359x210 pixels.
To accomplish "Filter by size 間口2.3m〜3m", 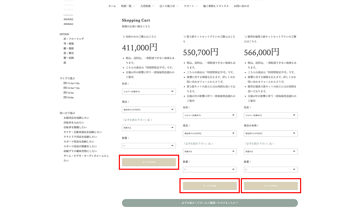I will click(x=72, y=88).
